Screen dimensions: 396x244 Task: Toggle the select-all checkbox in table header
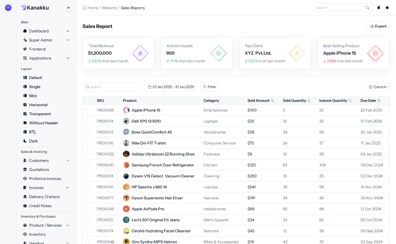87,100
